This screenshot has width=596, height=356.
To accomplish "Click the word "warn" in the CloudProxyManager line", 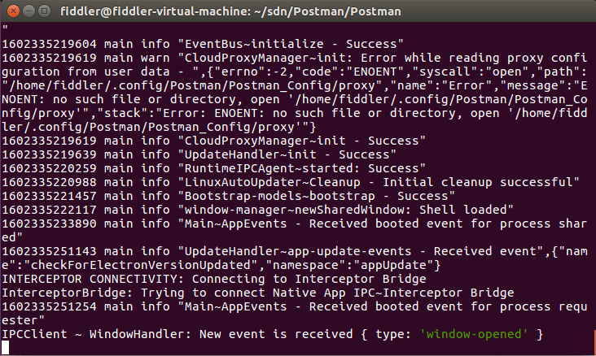I will tap(155, 58).
